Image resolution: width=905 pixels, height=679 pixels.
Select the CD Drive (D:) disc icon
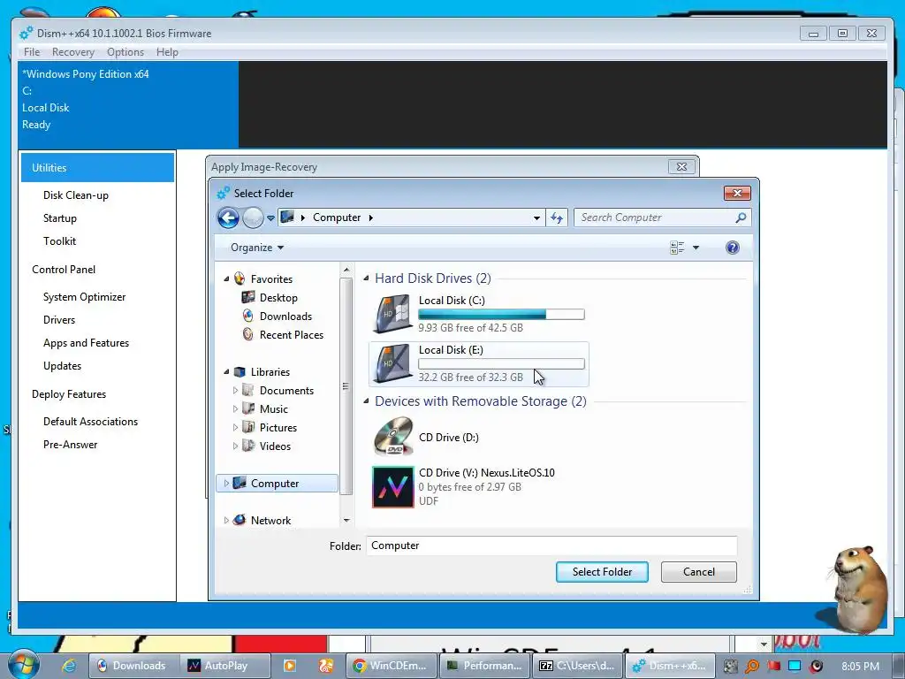coord(393,437)
